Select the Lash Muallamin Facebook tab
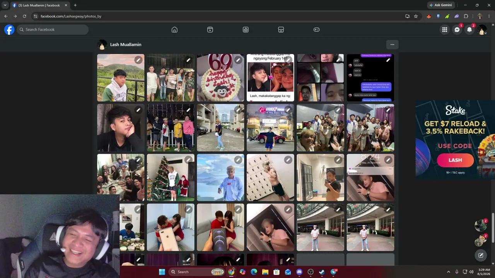 point(39,5)
